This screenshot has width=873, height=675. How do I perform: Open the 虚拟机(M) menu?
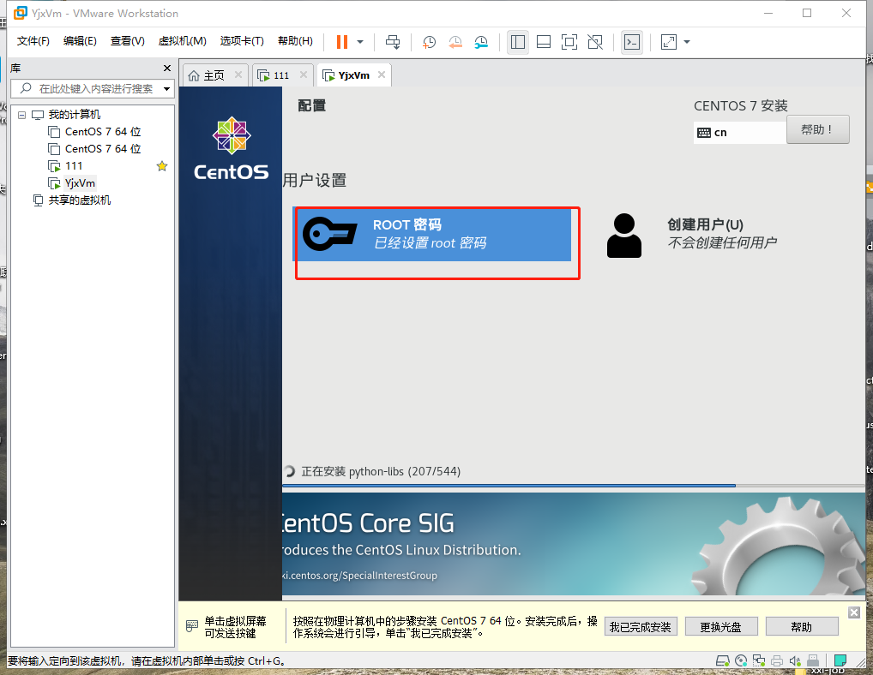(182, 41)
